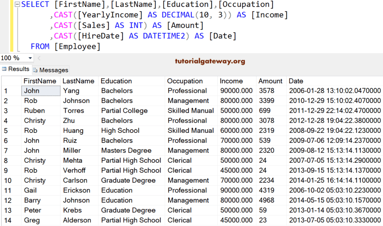Click the 'Partial College' education cell
The width and height of the screenshot is (383, 226).
[132, 111]
